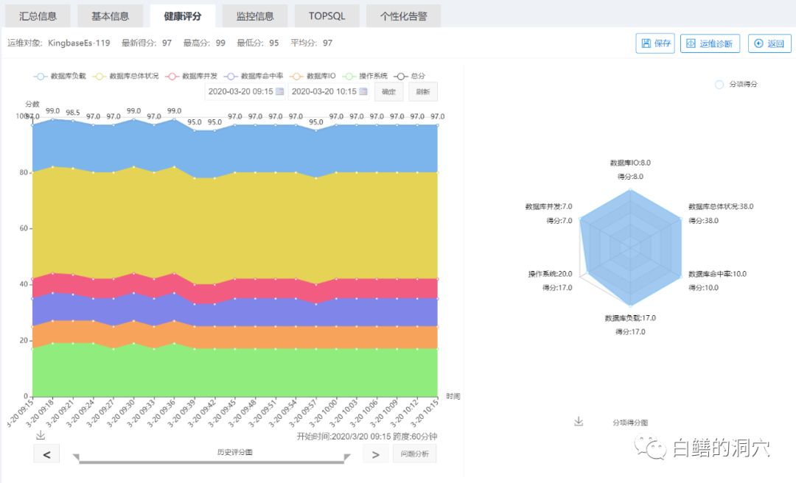796x483 pixels.
Task: Open the end date calendar picker icon
Action: click(x=363, y=92)
